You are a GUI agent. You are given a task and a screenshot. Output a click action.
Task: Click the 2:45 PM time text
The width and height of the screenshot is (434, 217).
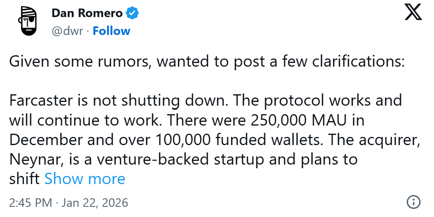(x=30, y=202)
